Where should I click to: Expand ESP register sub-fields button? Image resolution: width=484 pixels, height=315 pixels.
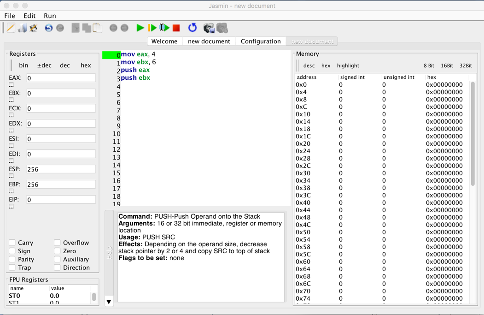pyautogui.click(x=12, y=176)
